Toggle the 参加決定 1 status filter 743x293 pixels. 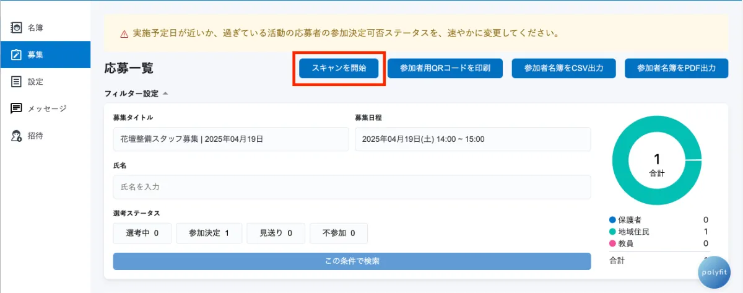coord(209,234)
